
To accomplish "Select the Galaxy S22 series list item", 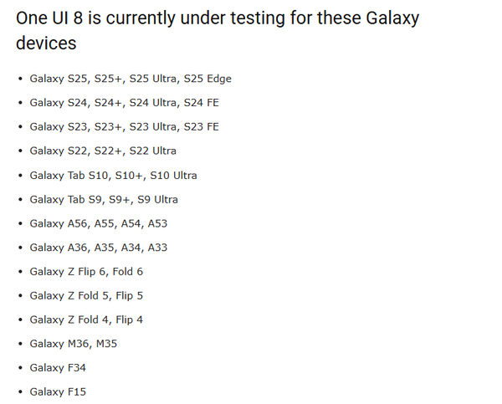I will coord(103,151).
